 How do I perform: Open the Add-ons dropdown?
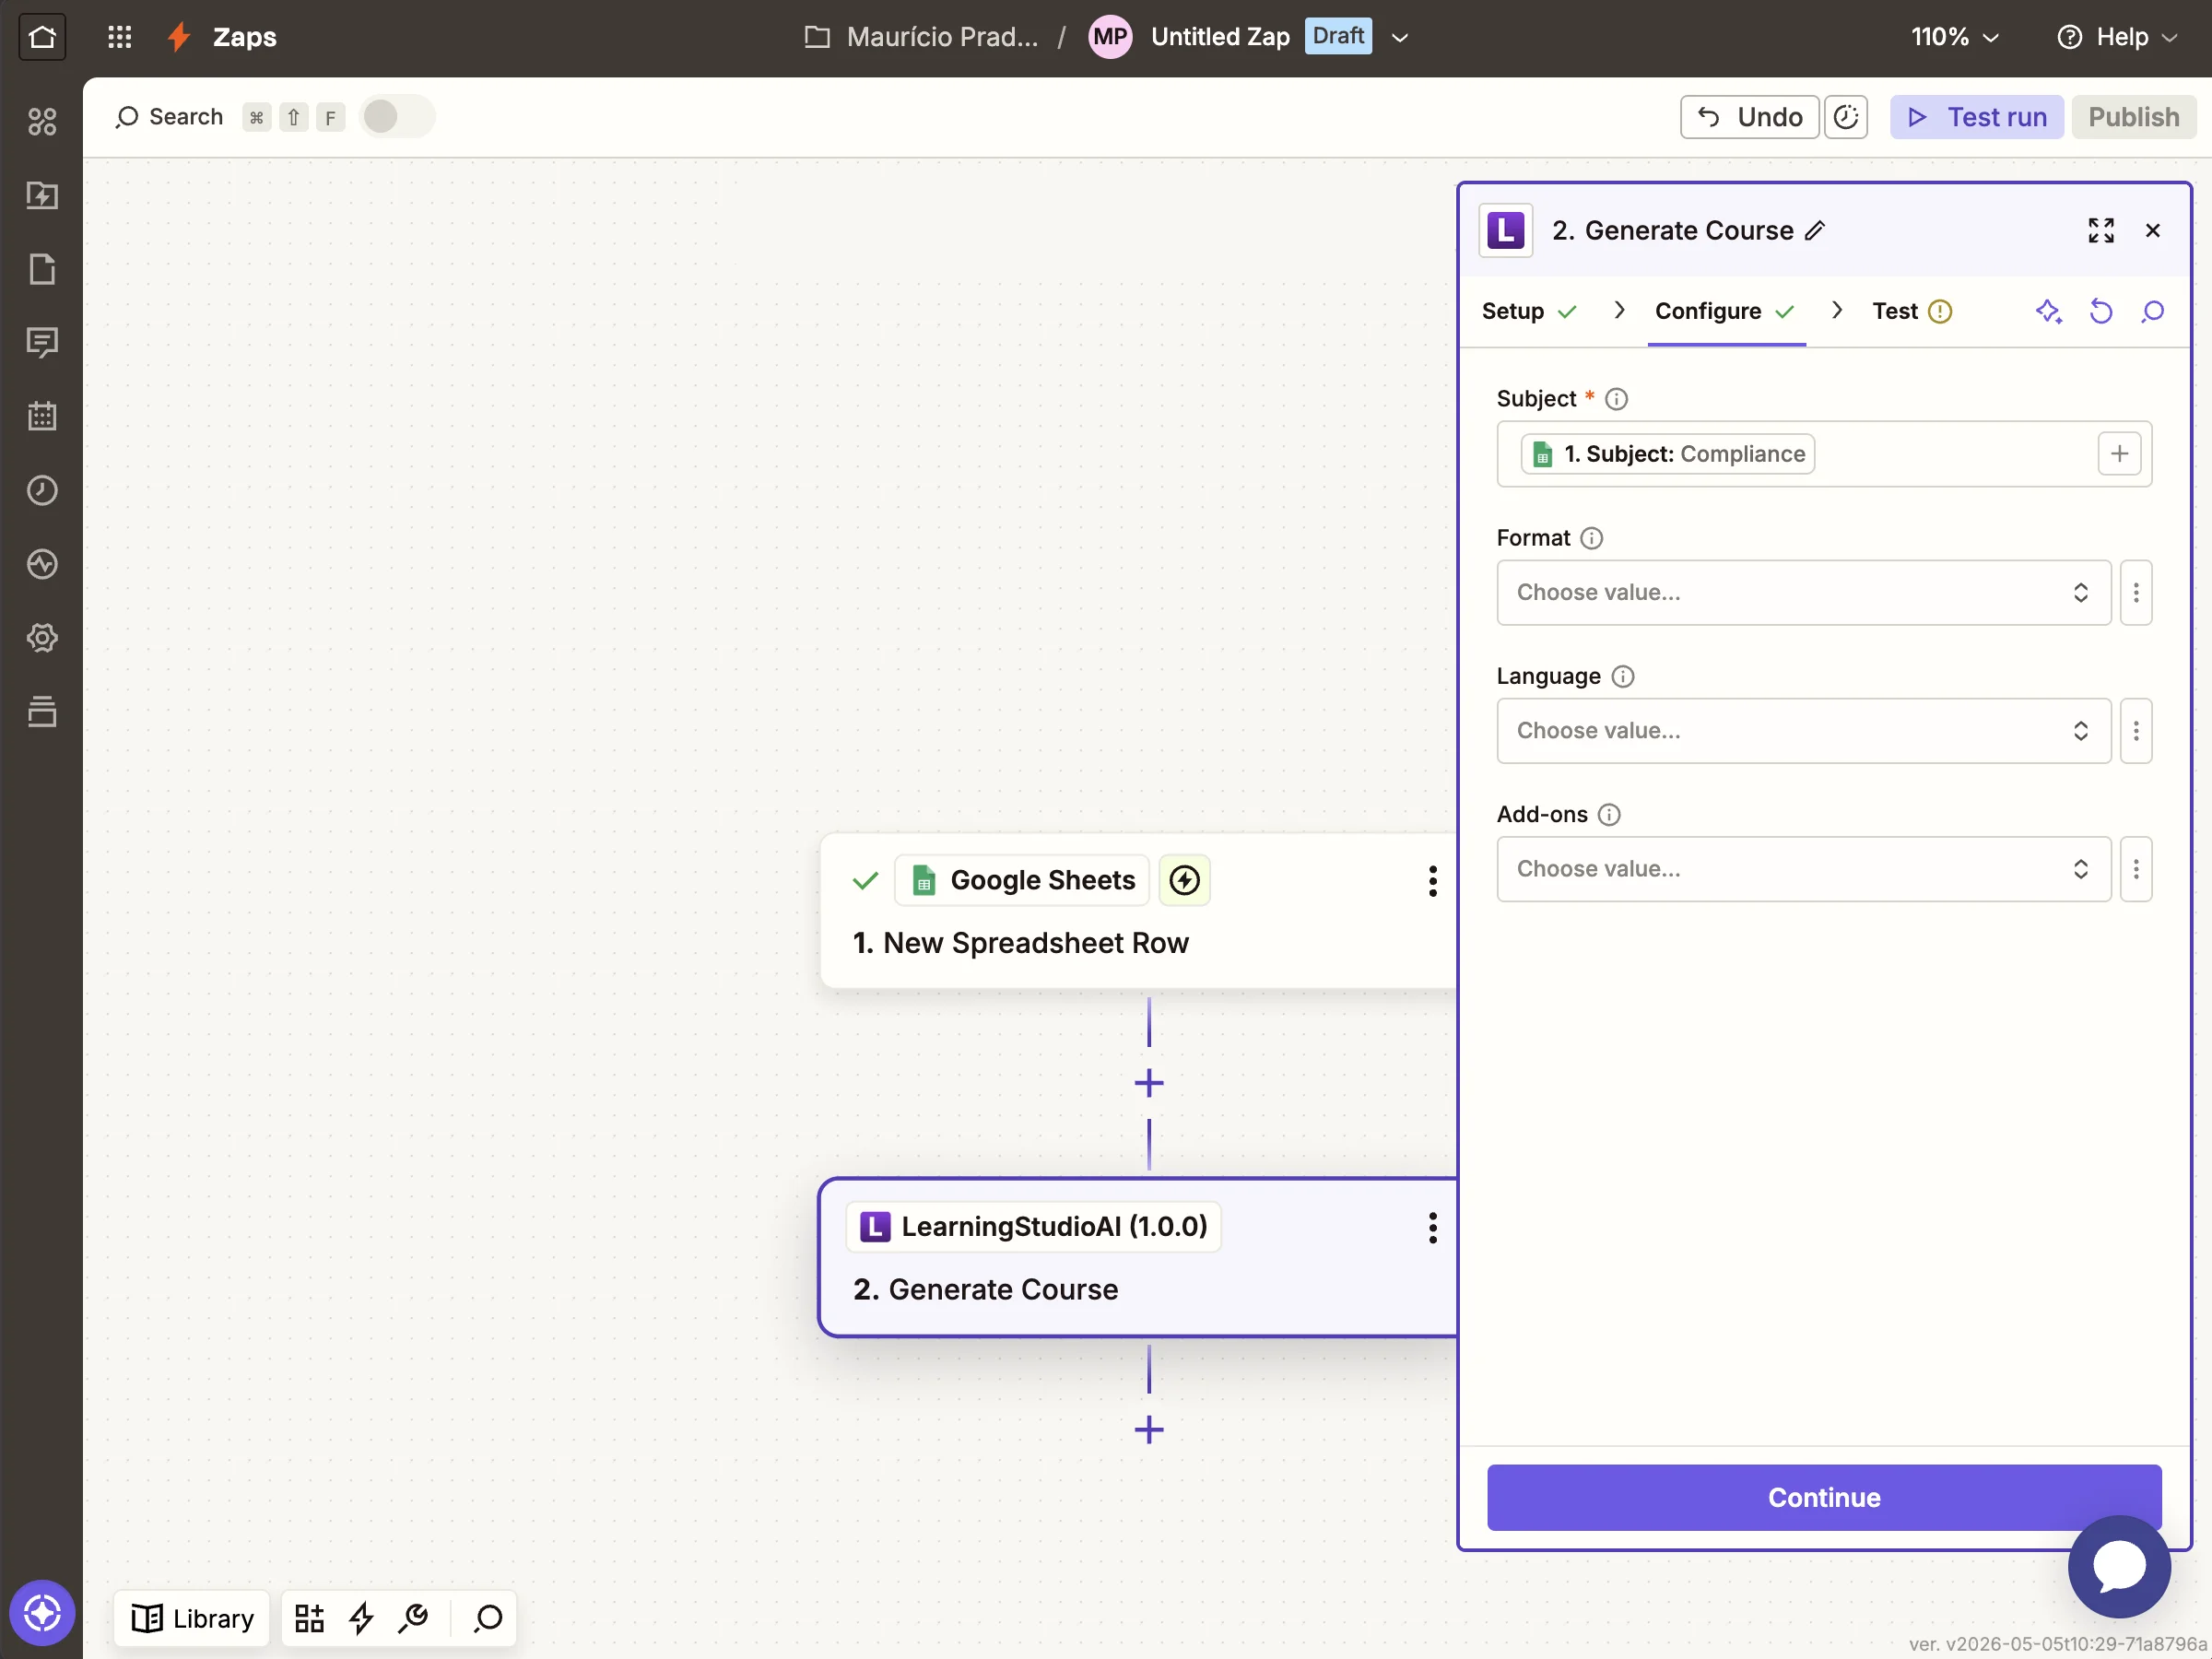1803,869
